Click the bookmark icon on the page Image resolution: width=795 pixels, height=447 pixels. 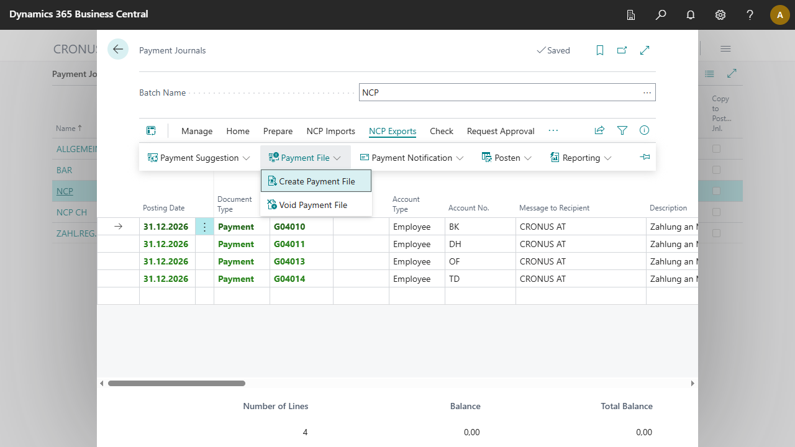click(600, 50)
